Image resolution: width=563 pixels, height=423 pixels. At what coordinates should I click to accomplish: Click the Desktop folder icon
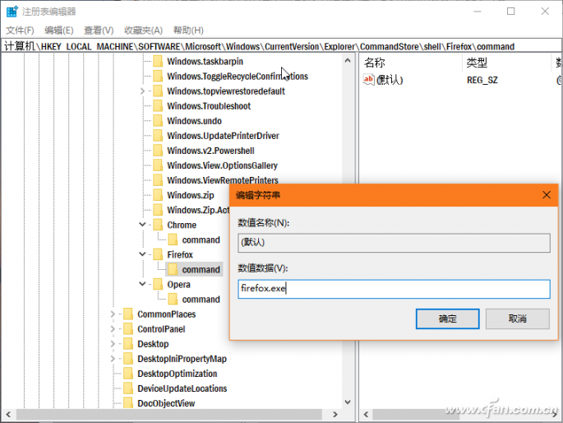128,344
